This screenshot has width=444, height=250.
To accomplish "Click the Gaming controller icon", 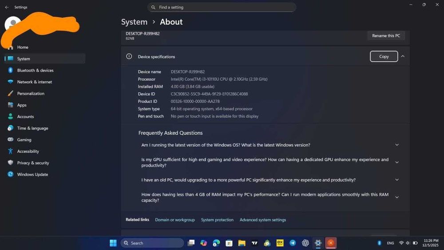I will point(11,139).
